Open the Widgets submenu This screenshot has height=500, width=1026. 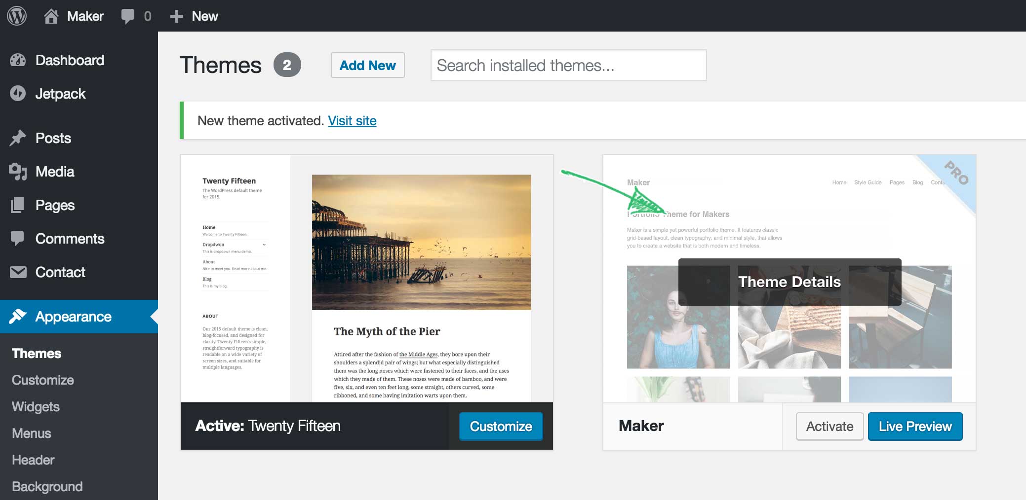[x=36, y=407]
